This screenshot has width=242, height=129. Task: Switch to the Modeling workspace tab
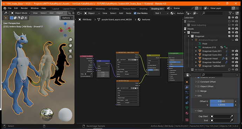(x=100, y=9)
